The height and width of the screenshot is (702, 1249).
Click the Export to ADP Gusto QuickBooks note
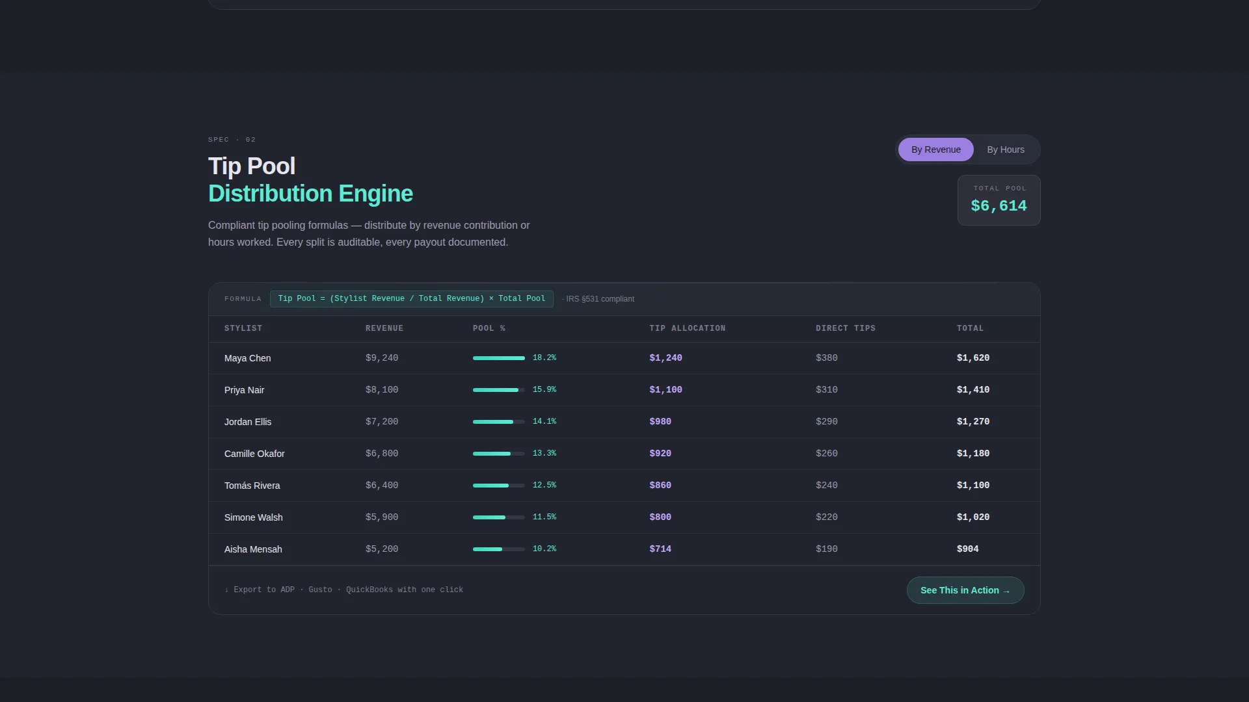344,590
